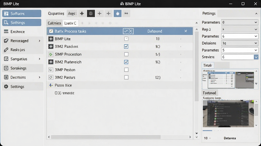Open the Parametes dropdown showing 6
This screenshot has width=261, height=146.
[x=240, y=36]
